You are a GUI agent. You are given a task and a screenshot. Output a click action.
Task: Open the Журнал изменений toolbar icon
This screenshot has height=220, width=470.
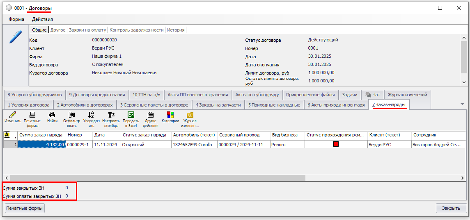coord(190,116)
